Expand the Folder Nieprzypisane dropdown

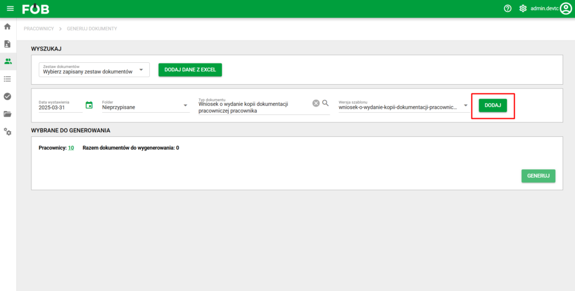185,105
